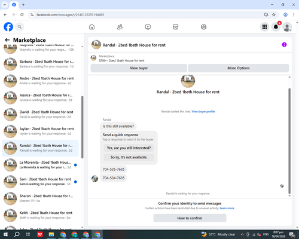Click the listing thumbnail in chat header
This screenshot has height=239, width=299.
pyautogui.click(x=96, y=45)
